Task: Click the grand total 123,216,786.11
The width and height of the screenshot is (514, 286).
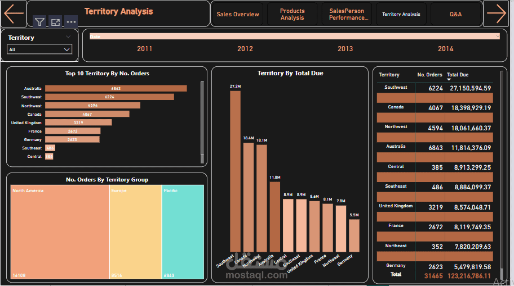Action: 469,276
